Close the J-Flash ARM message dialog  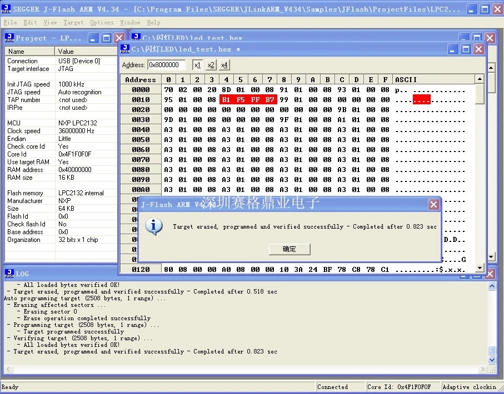[x=433, y=205]
